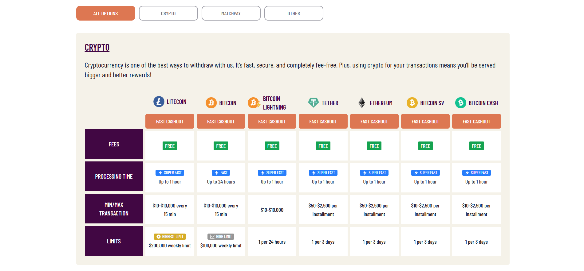
Task: Click '$50-$2,500 per installment' under Tether
Action: click(323, 210)
